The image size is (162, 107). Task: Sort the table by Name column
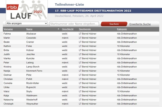29,29
